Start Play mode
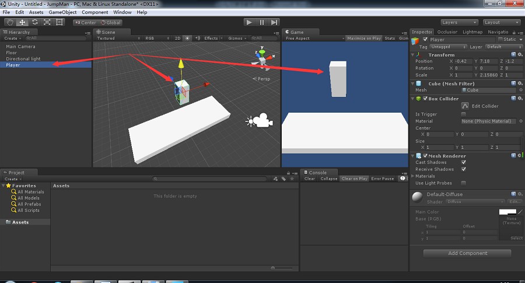This screenshot has width=525, height=283. pyautogui.click(x=249, y=22)
